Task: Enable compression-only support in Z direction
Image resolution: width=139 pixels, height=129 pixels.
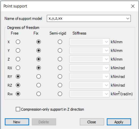Action: (x=18, y=109)
